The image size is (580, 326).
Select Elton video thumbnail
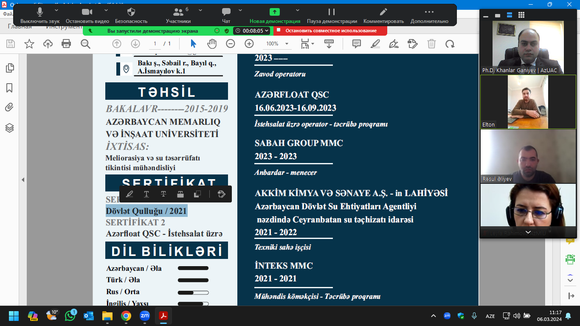click(528, 101)
